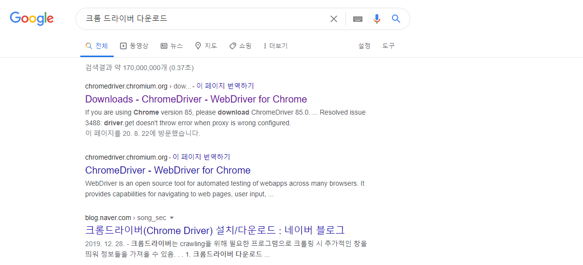Image resolution: width=583 pixels, height=265 pixels.
Task: Switch to the 쇼핑 tab
Action: coord(240,46)
